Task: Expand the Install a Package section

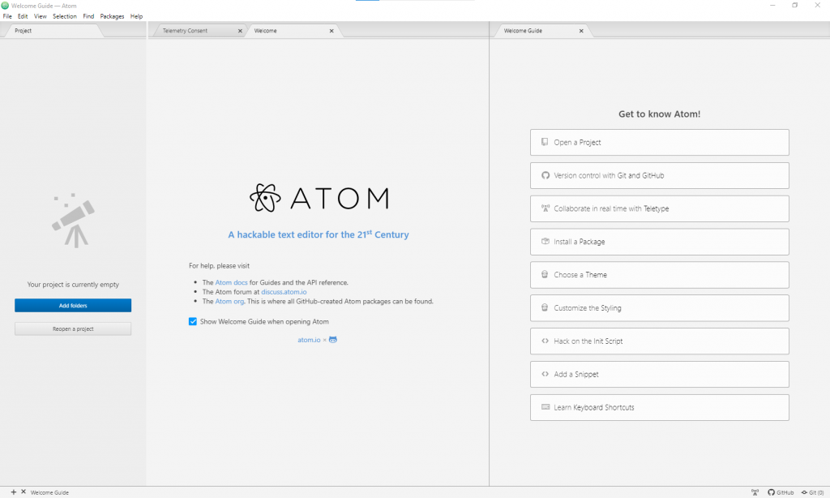Action: (660, 242)
